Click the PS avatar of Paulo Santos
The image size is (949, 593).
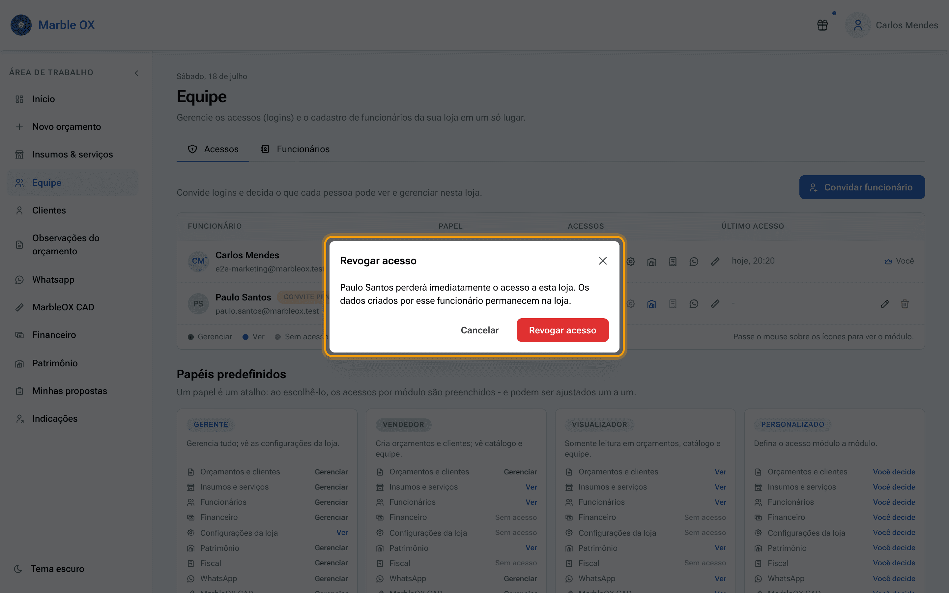[x=198, y=303]
